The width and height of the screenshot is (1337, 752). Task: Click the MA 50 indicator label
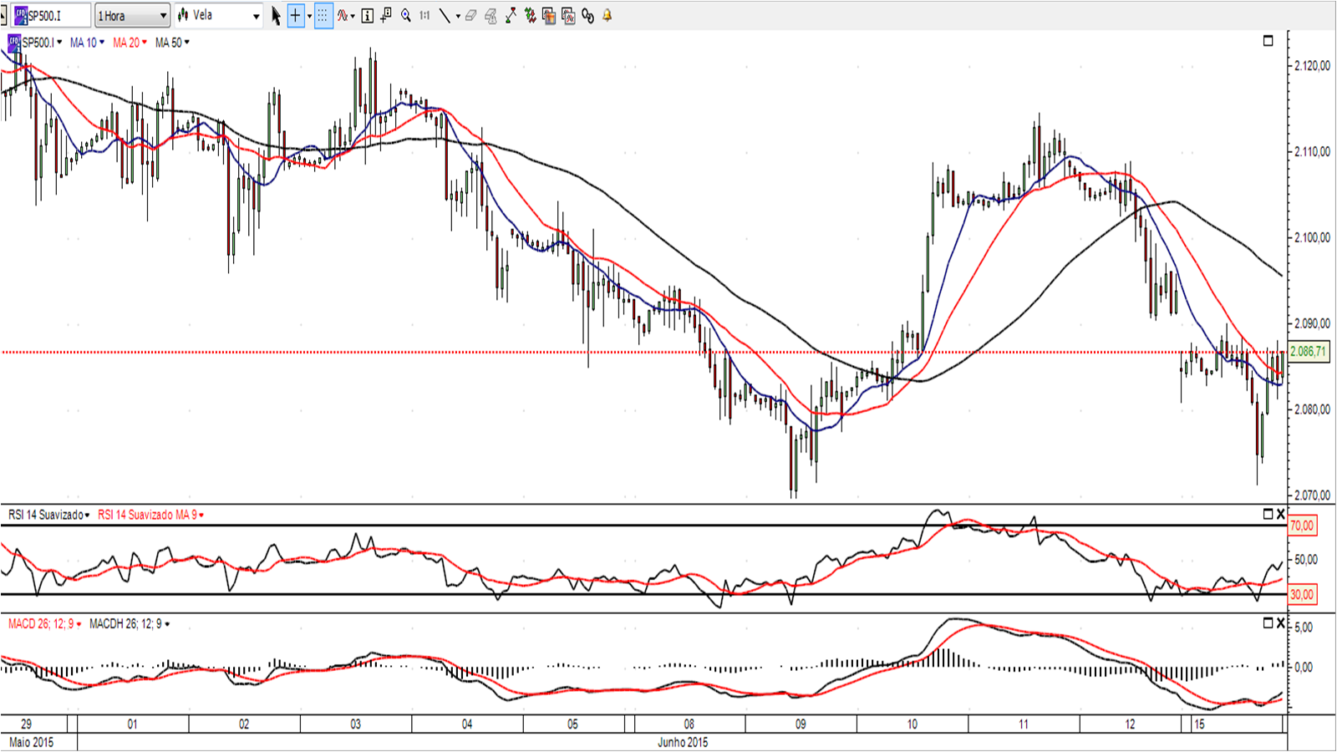point(168,43)
